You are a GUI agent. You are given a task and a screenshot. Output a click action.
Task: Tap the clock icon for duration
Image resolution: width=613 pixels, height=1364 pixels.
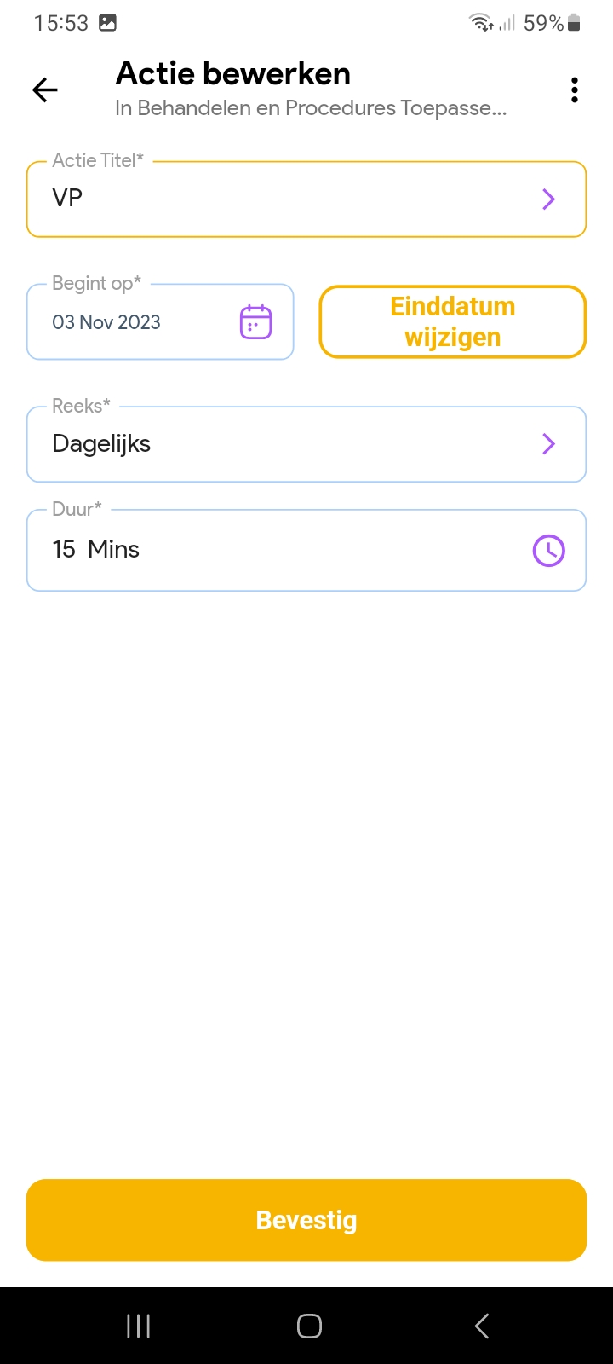pyautogui.click(x=549, y=550)
